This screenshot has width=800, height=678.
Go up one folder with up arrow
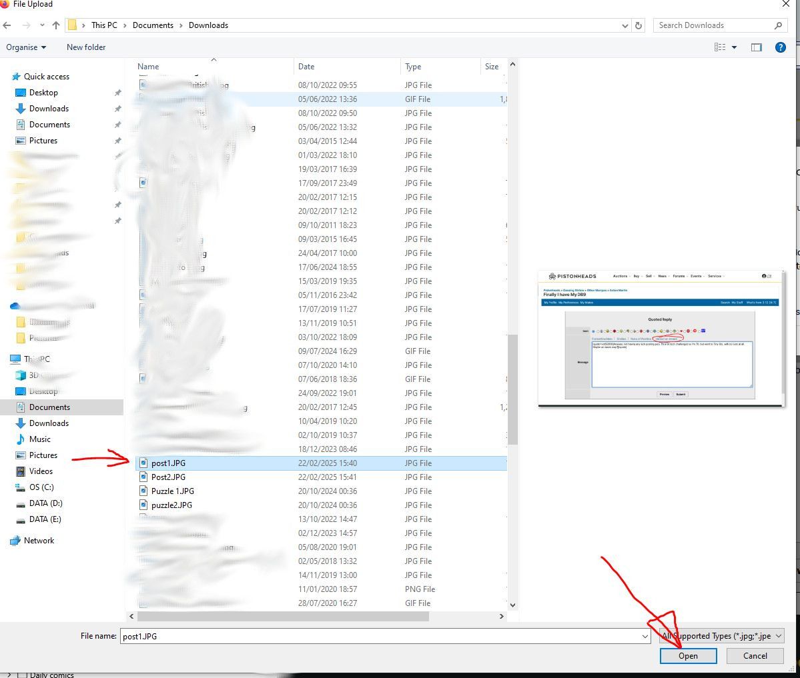pos(56,25)
